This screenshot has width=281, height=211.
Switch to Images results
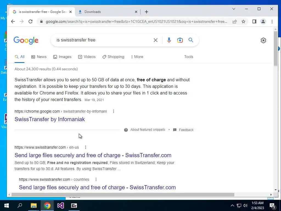click(62, 57)
